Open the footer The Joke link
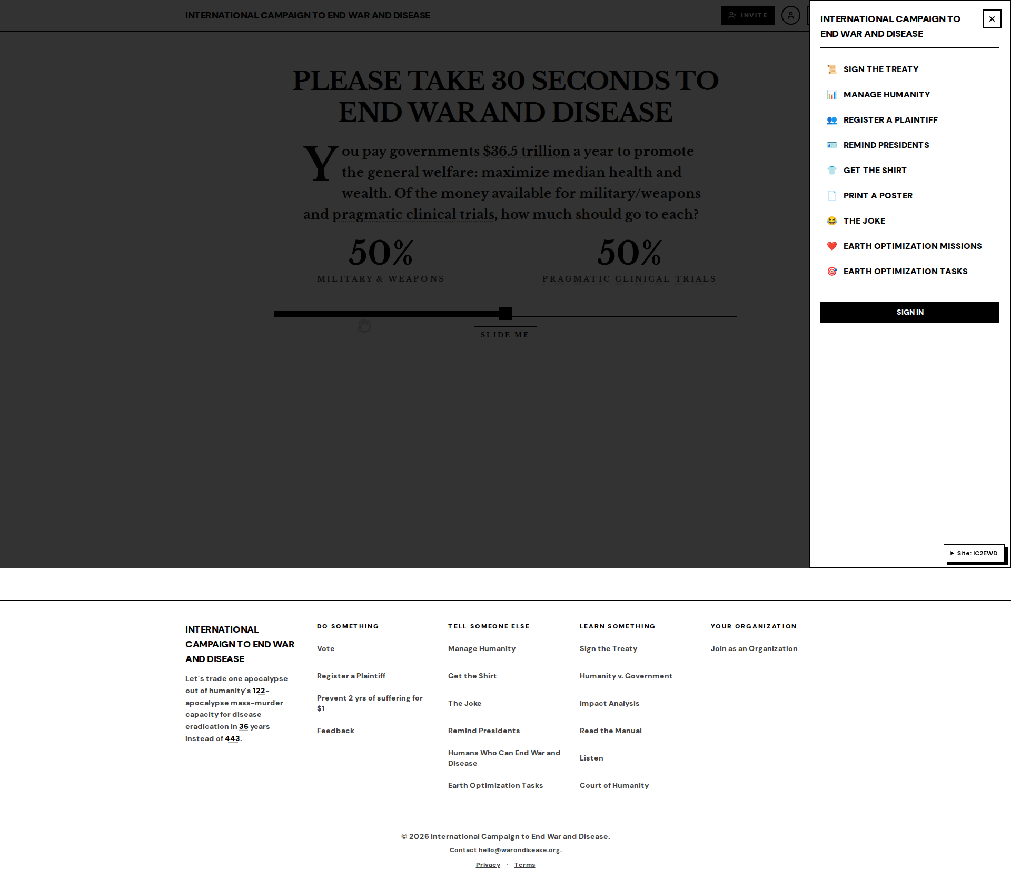This screenshot has height=890, width=1011. pos(464,703)
